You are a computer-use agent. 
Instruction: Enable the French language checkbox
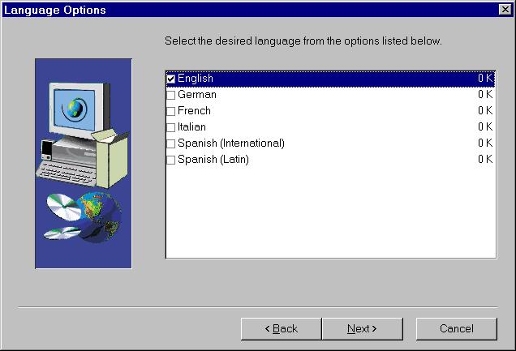click(x=171, y=111)
